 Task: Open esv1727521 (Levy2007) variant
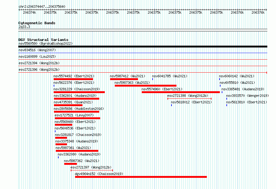(74, 115)
